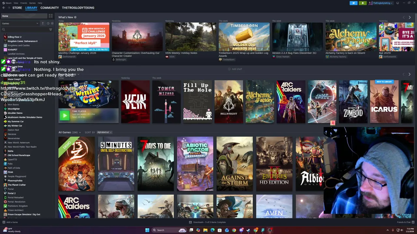The image size is (417, 234).
Task: Open the Games filter dropdown in sidebar
Action: click(20, 23)
